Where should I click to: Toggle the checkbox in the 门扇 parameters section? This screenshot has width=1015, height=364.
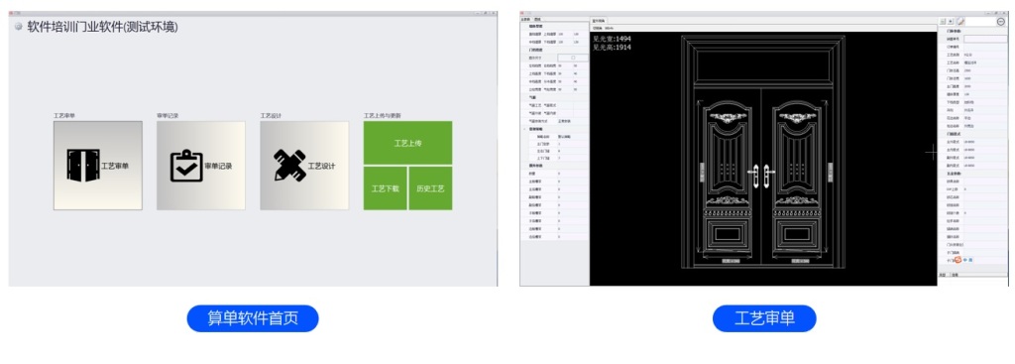[x=573, y=58]
